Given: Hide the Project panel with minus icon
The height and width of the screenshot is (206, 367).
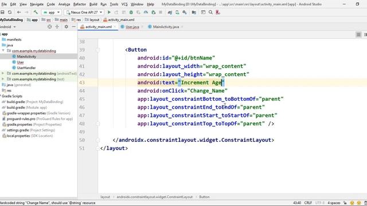Looking at the screenshot, I should (73, 27).
